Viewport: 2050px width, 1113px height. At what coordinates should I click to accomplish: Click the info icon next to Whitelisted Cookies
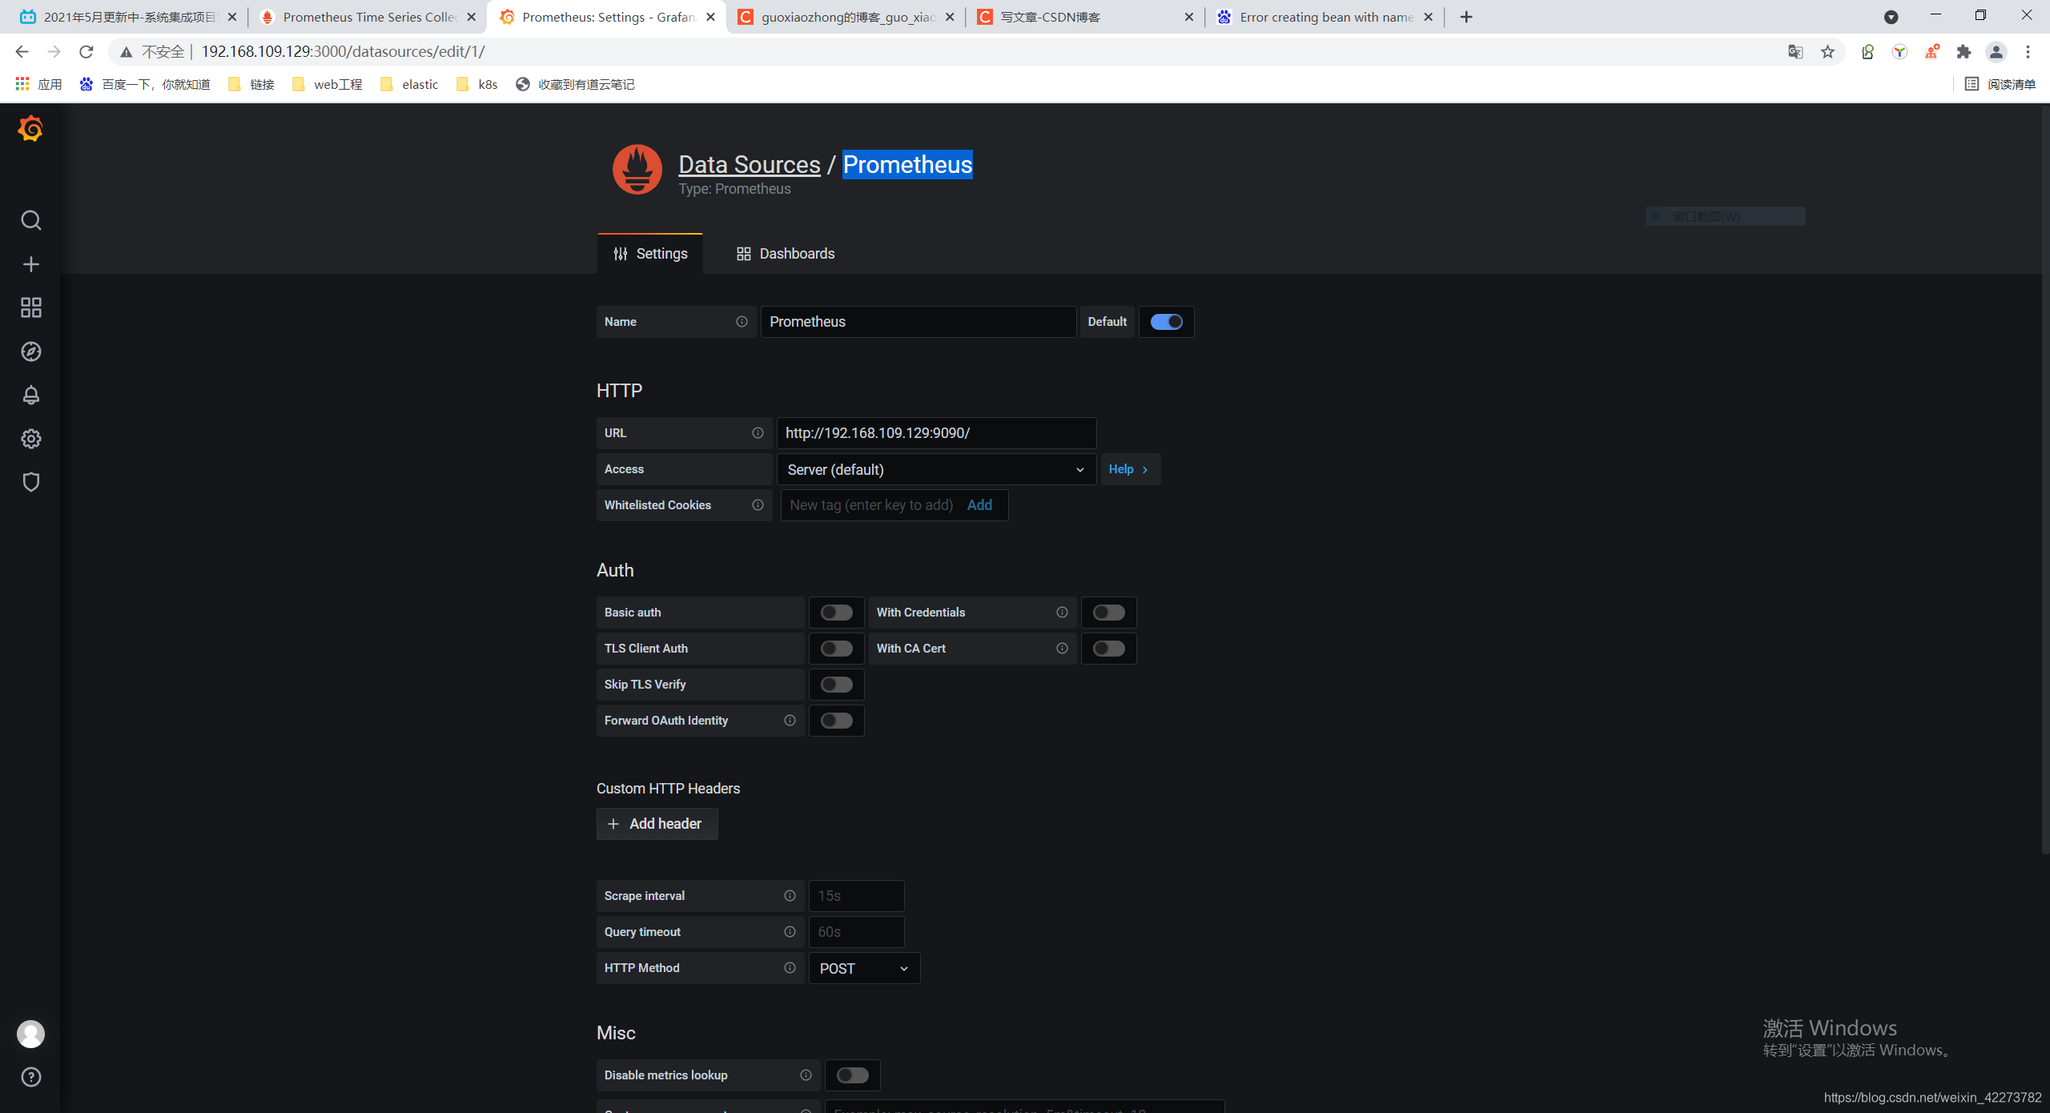point(758,505)
